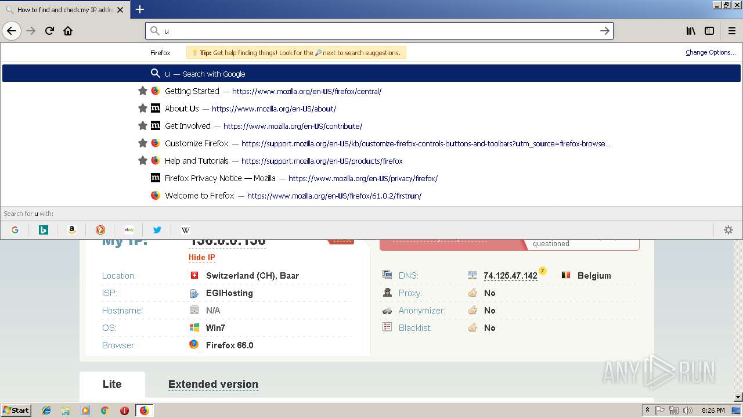Reload the page with the refresh icon
The height and width of the screenshot is (418, 743).
(49, 31)
